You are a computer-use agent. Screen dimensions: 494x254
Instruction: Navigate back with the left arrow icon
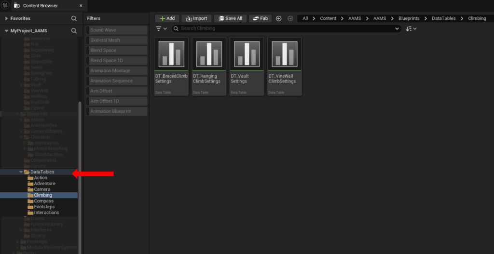click(x=279, y=18)
